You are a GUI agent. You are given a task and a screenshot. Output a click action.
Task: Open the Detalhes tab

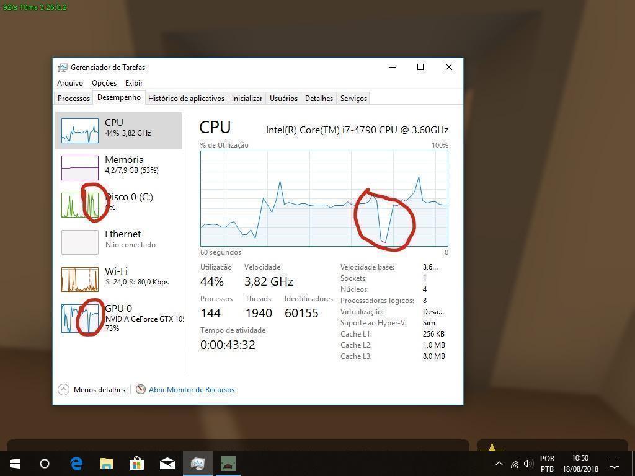pos(319,99)
